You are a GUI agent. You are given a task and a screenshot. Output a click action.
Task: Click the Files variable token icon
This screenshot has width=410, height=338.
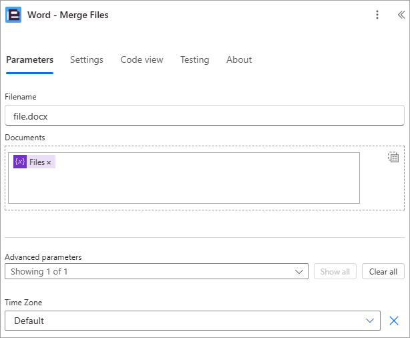(20, 162)
